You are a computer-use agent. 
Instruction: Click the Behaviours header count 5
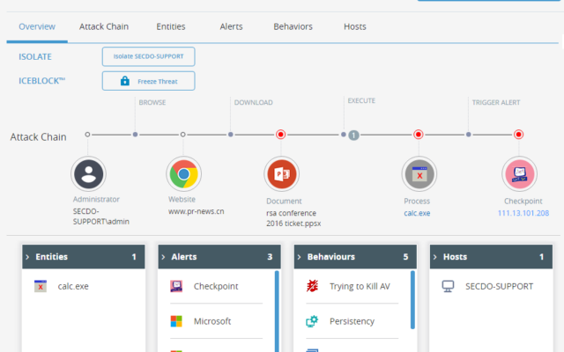coord(405,257)
